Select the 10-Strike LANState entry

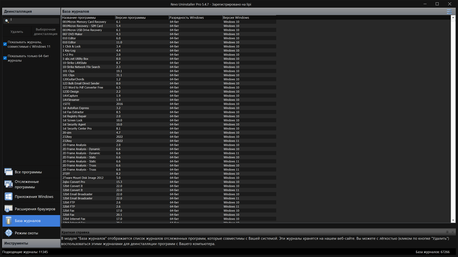point(169,63)
